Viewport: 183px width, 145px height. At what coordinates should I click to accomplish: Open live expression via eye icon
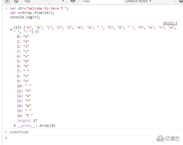click(73, 1)
